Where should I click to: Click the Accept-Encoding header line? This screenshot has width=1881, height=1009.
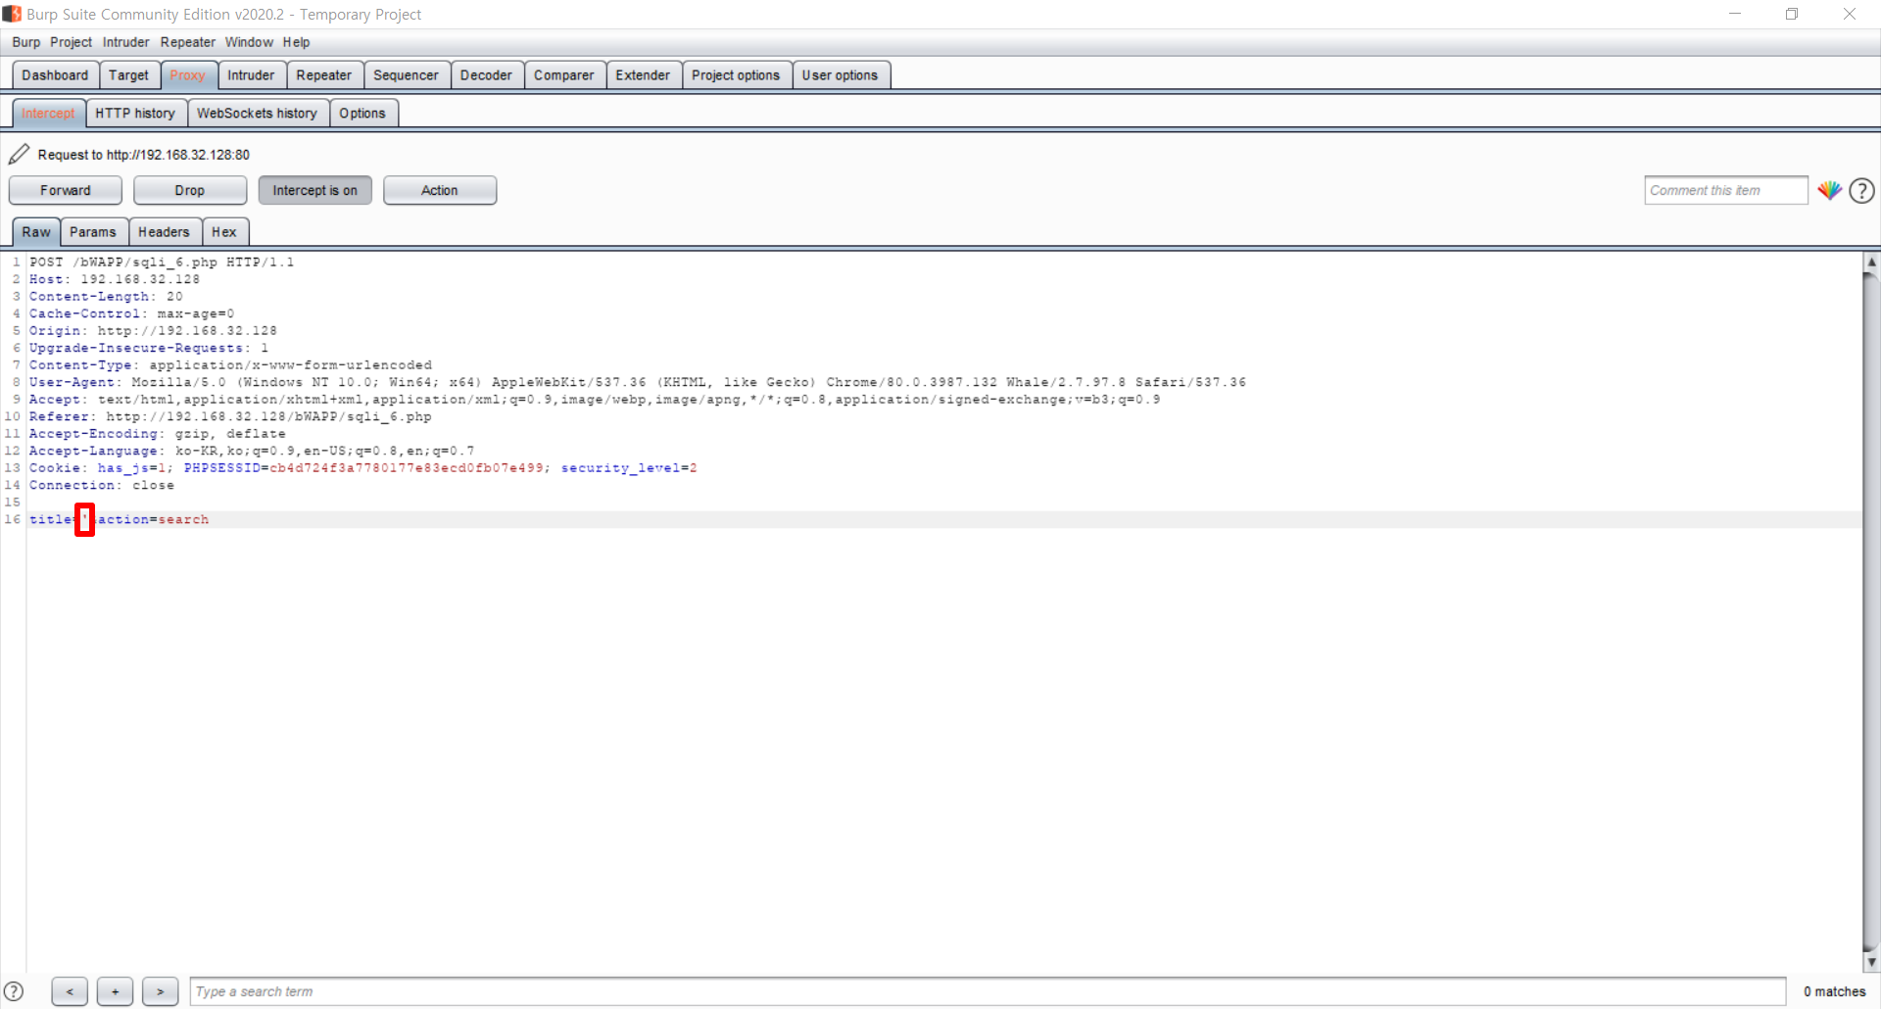pyautogui.click(x=158, y=434)
